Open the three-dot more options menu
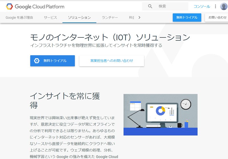 [x=215, y=6]
